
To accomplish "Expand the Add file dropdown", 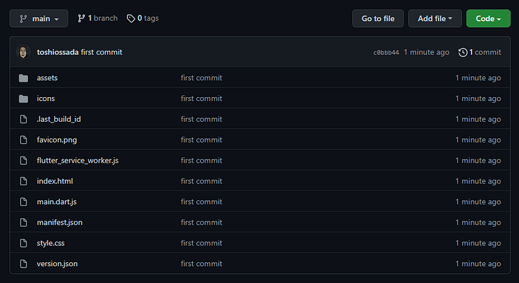I will coord(435,19).
